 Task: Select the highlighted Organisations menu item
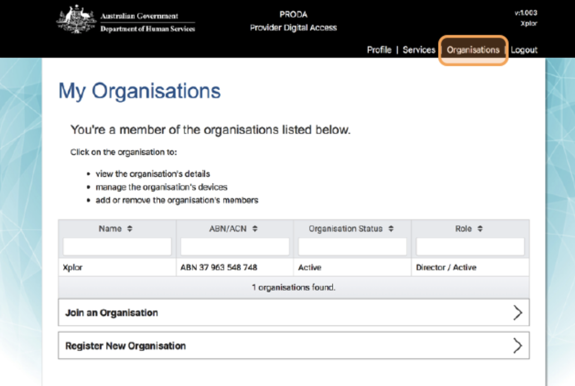coord(473,50)
